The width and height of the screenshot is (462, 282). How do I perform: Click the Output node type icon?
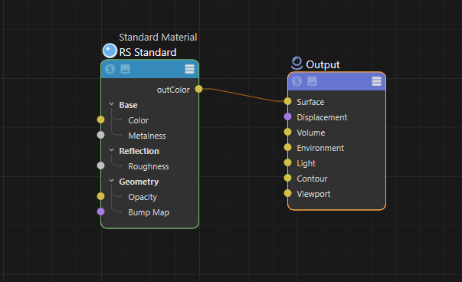pyautogui.click(x=297, y=63)
